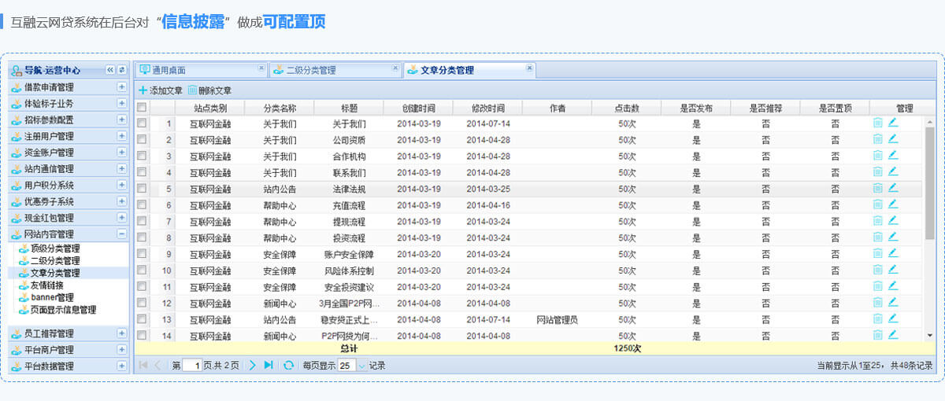
Task: Expand the 借款申请管理 menu section
Action: [121, 87]
